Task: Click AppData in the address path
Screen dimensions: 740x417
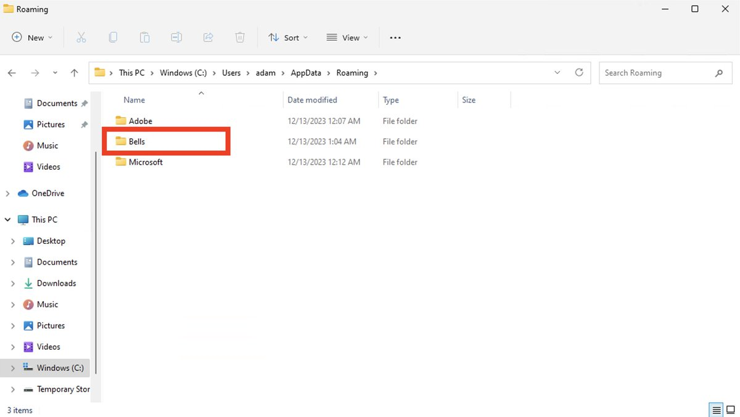Action: tap(306, 73)
